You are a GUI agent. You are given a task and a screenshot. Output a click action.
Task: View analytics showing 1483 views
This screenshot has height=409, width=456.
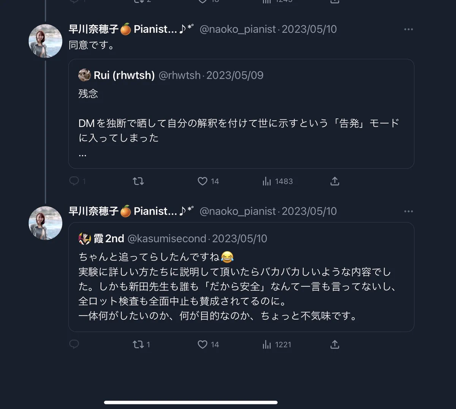pos(277,181)
